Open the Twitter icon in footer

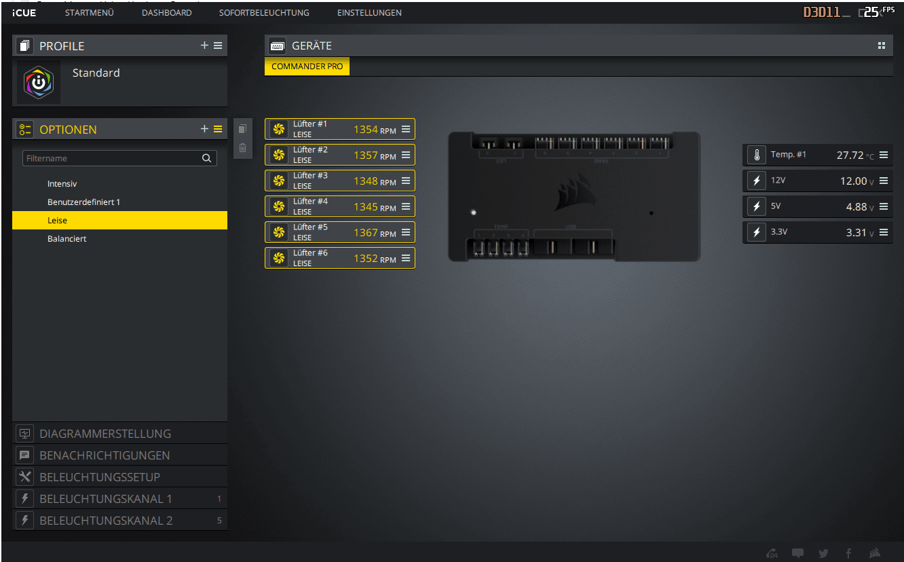(823, 553)
